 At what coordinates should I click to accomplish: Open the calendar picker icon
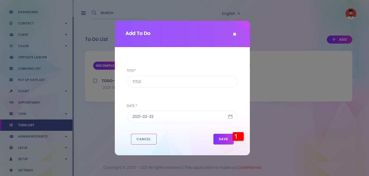(x=230, y=117)
